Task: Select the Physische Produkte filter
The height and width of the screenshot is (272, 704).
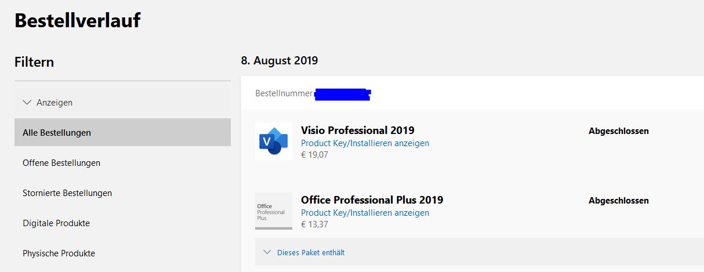Action: click(x=59, y=253)
